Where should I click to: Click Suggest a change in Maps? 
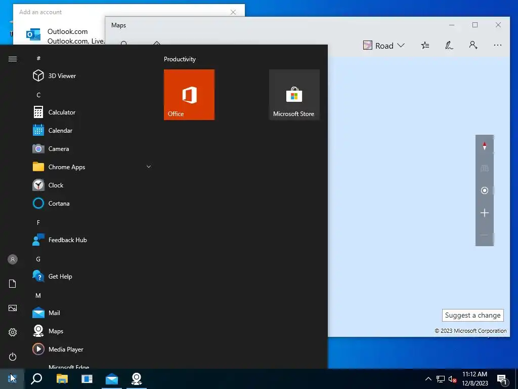click(x=473, y=315)
